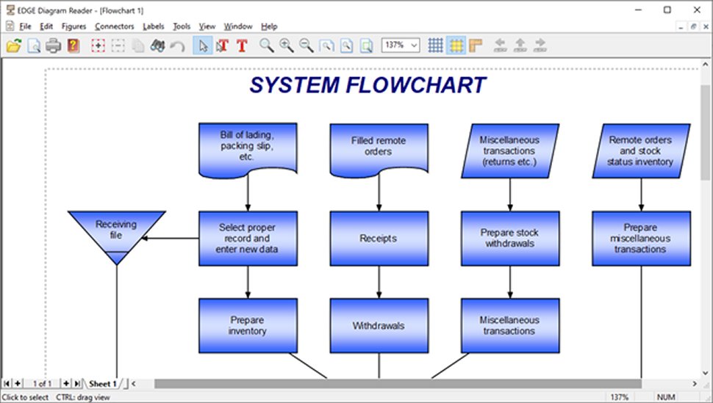The height and width of the screenshot is (403, 713).
Task: Click the horizontal scrollbar thumb
Action: (398, 384)
